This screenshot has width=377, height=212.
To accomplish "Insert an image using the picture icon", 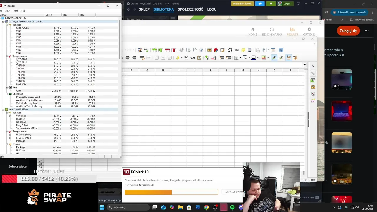I will pyautogui.click(x=209, y=50).
